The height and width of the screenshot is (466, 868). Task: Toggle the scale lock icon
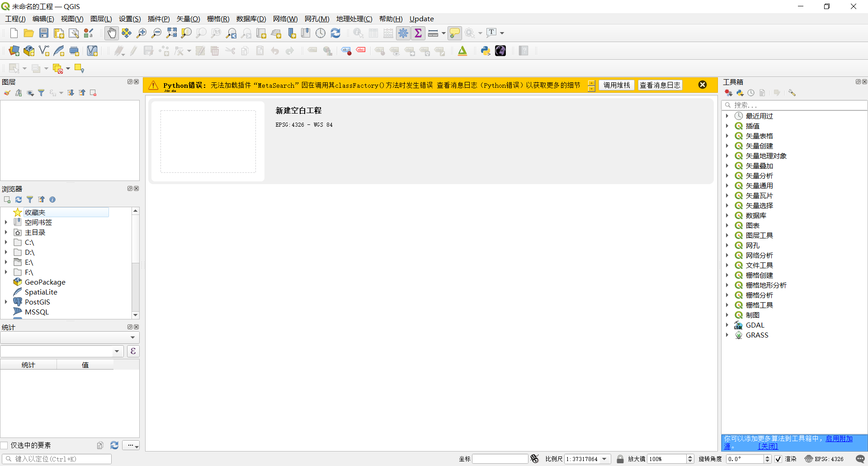point(620,459)
